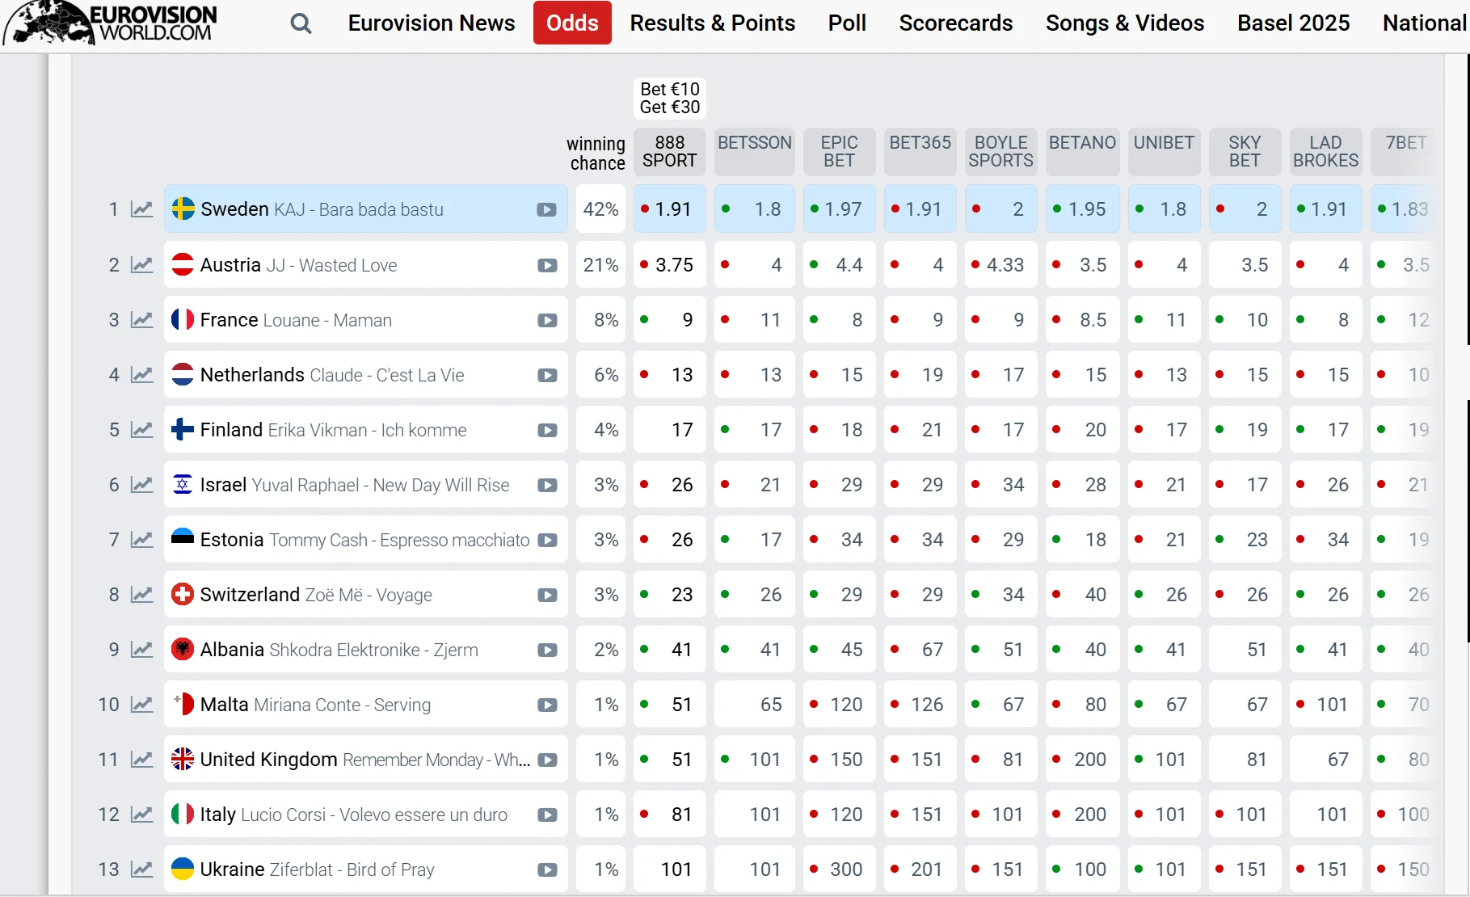Click the search magnifier icon

coord(301,23)
